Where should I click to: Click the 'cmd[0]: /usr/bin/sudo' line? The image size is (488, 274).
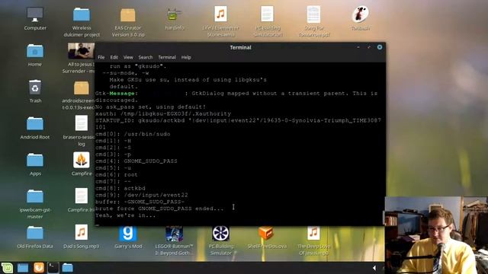click(x=133, y=134)
